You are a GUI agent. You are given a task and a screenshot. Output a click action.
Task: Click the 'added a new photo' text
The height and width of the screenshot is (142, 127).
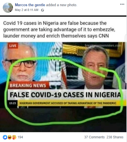pyautogui.click(x=62, y=5)
